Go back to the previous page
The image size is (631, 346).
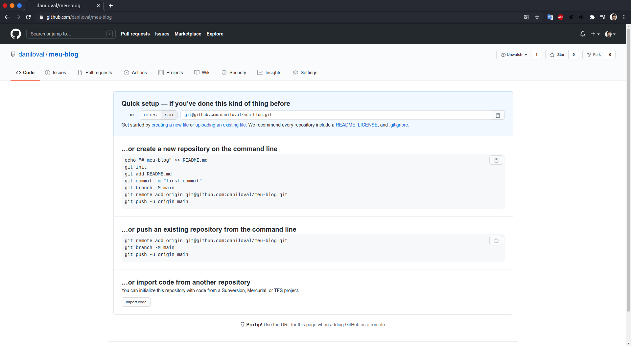[x=7, y=17]
